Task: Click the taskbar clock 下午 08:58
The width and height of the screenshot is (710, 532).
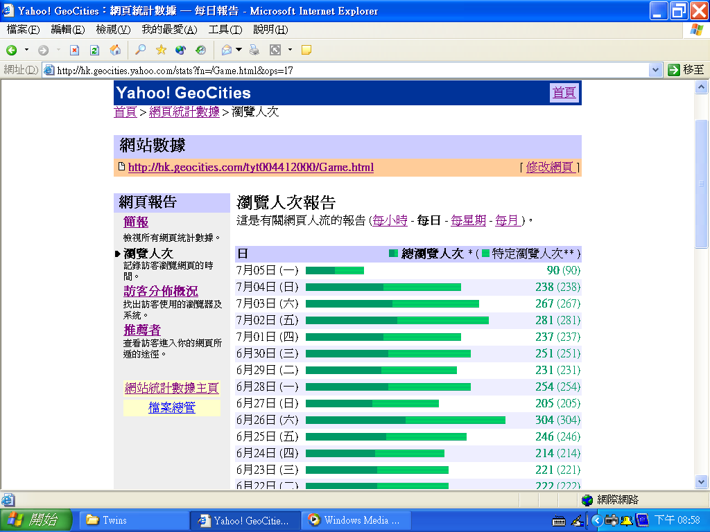Action: click(677, 521)
